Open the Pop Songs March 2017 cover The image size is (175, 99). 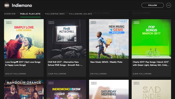(x=151, y=39)
